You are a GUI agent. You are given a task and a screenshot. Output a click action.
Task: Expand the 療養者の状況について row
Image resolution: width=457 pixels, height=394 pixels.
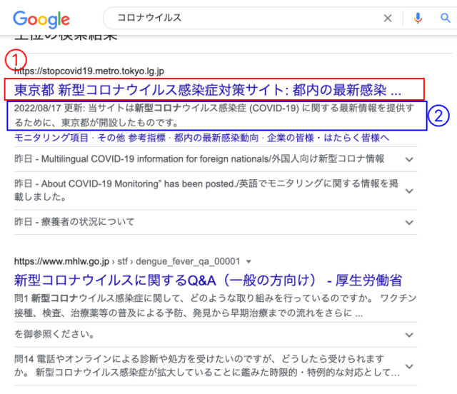coord(216,222)
